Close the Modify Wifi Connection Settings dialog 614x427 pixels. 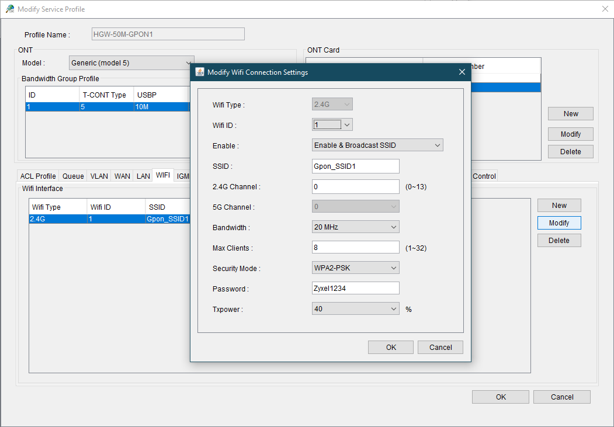tap(462, 72)
